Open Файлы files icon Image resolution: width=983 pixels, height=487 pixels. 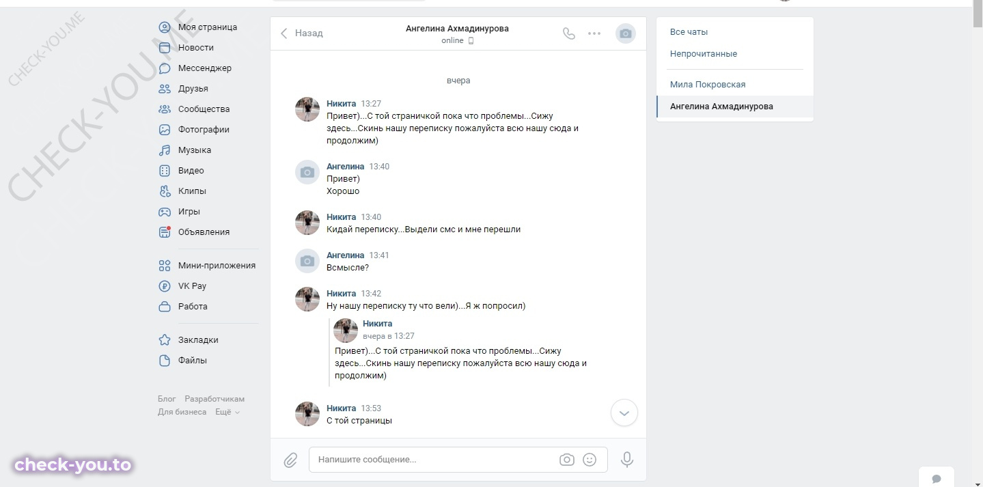[165, 361]
